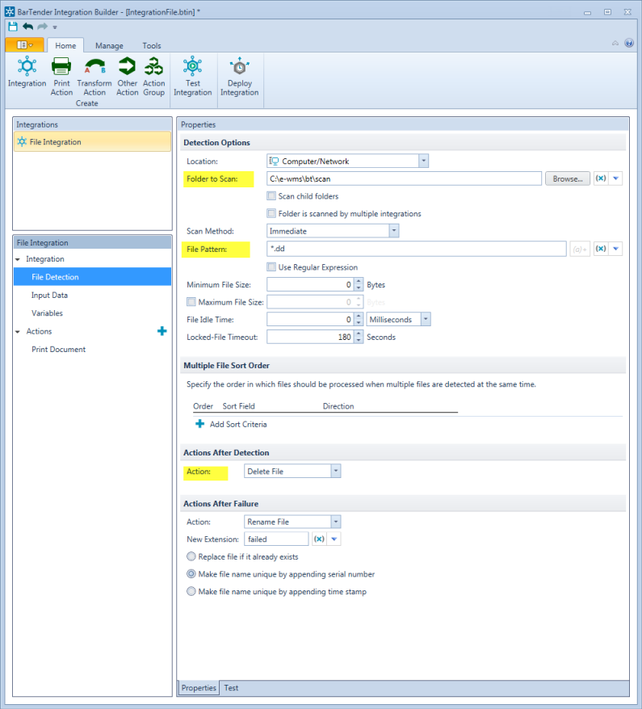The width and height of the screenshot is (642, 709).
Task: Switch to the Home ribbon tab
Action: coord(65,45)
